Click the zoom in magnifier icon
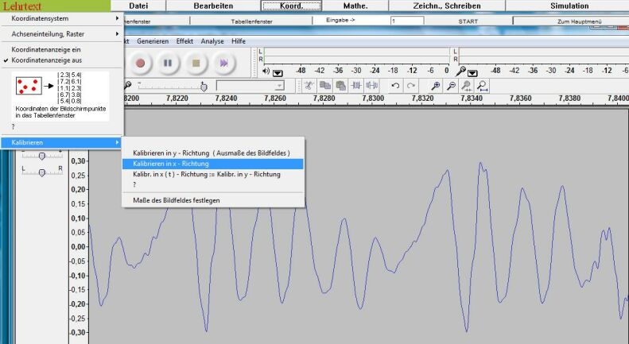 435,86
